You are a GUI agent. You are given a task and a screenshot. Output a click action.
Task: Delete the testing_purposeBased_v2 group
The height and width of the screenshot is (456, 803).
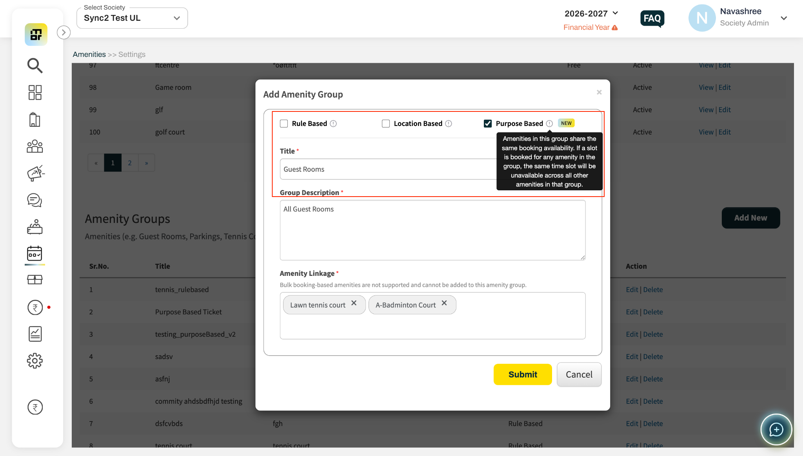653,334
